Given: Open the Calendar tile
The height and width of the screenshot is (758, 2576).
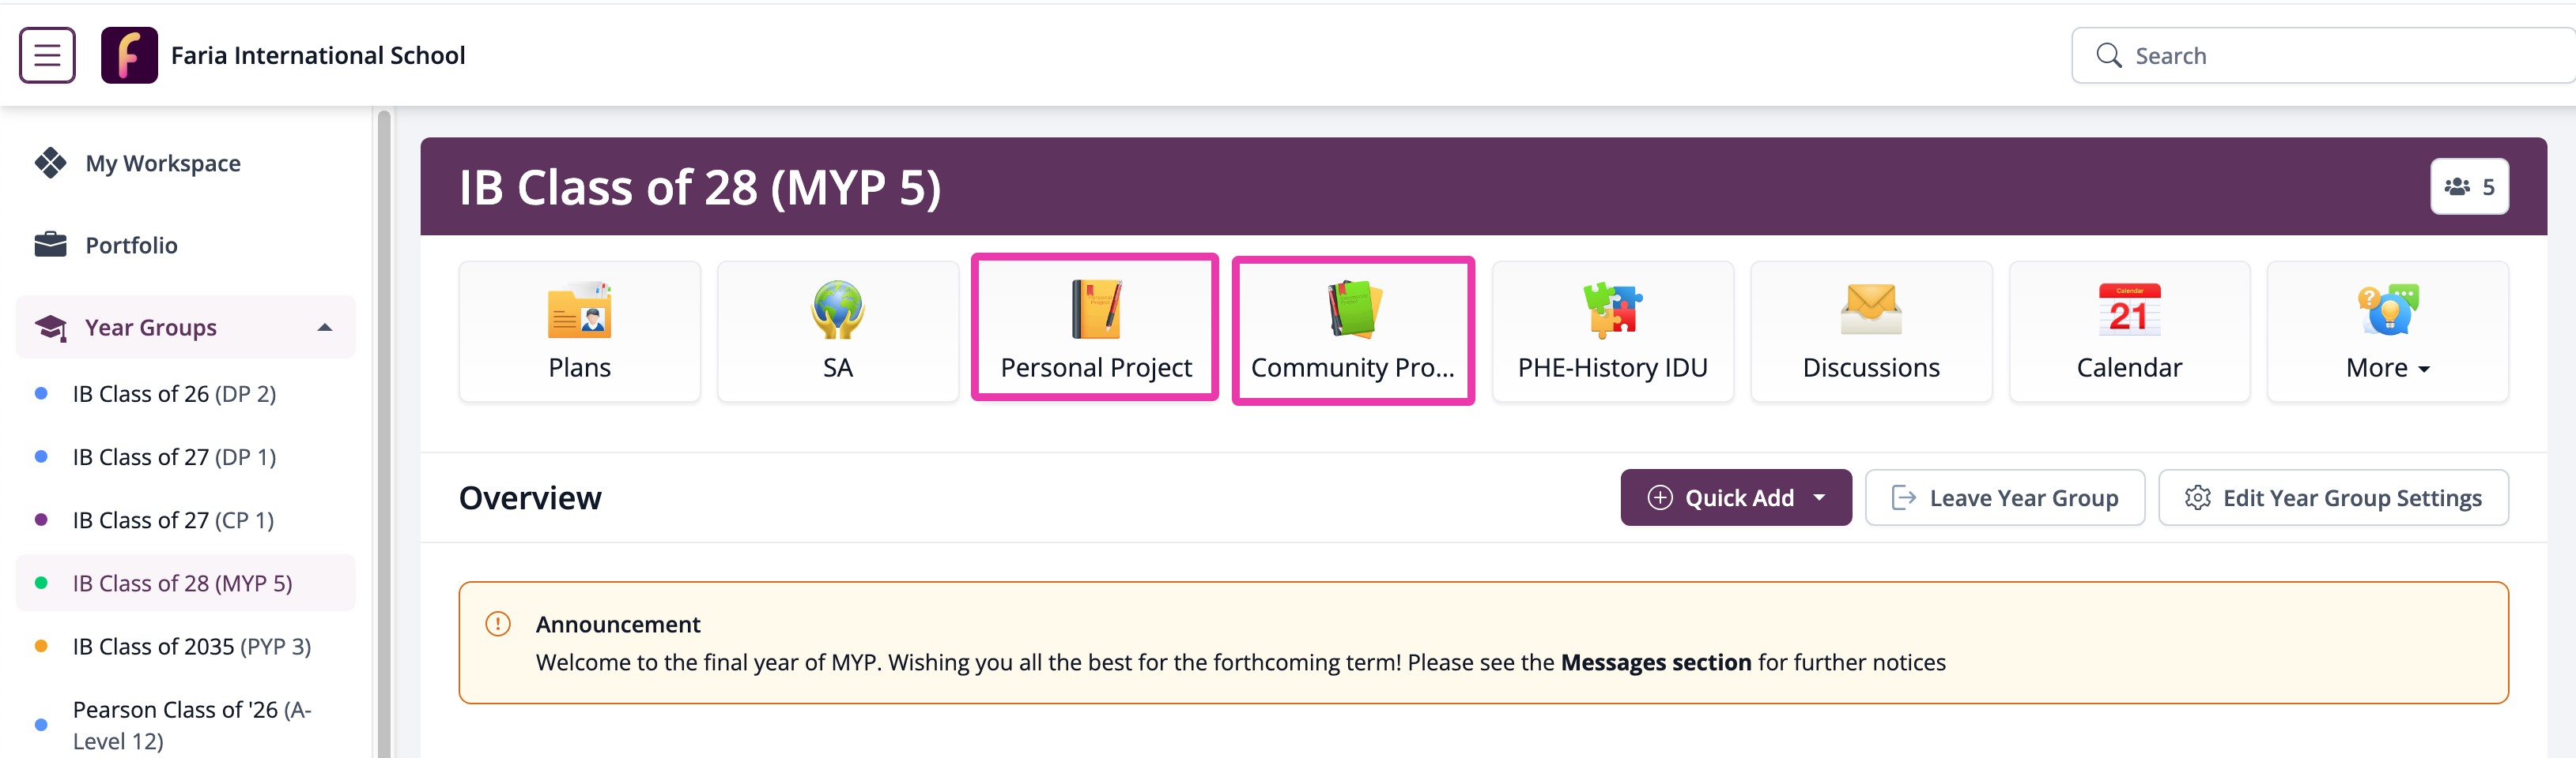Looking at the screenshot, I should tap(2128, 331).
